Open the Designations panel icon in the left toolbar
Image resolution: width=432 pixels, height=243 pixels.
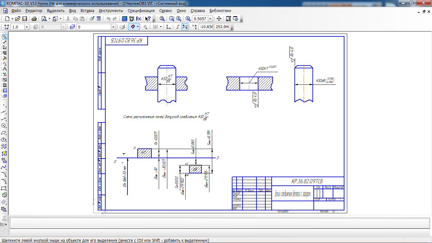click(x=4, y=47)
